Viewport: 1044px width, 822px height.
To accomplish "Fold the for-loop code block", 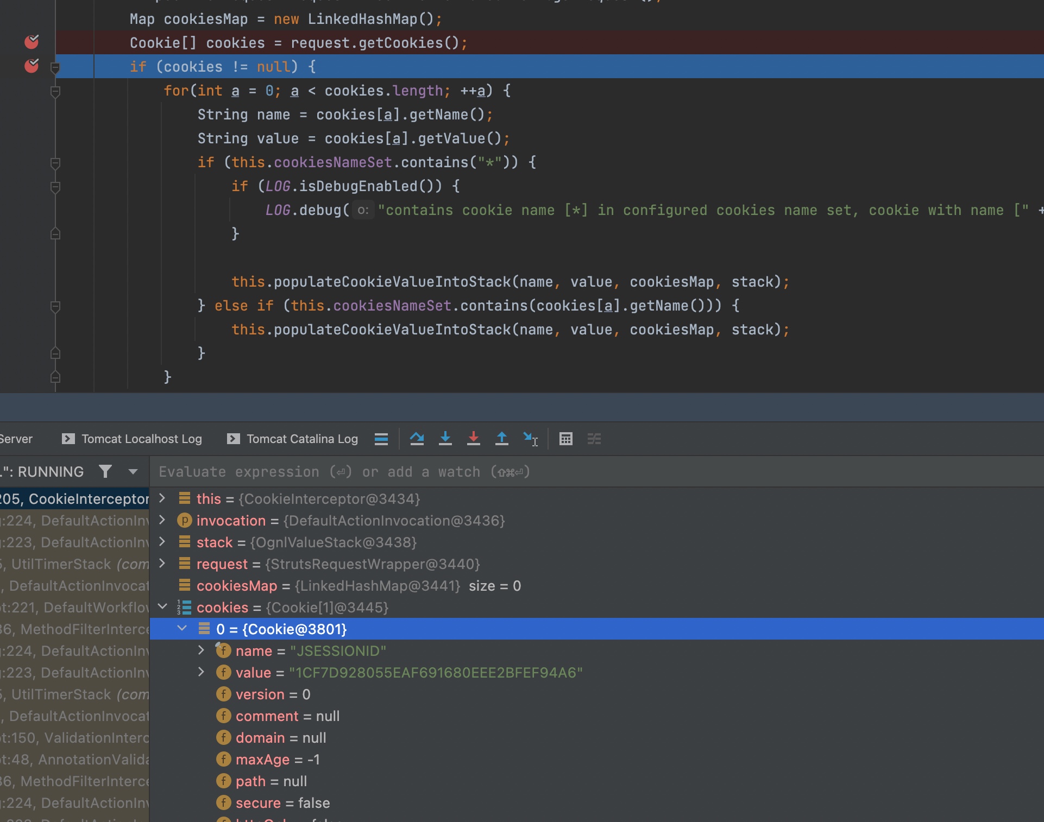I will 55,92.
